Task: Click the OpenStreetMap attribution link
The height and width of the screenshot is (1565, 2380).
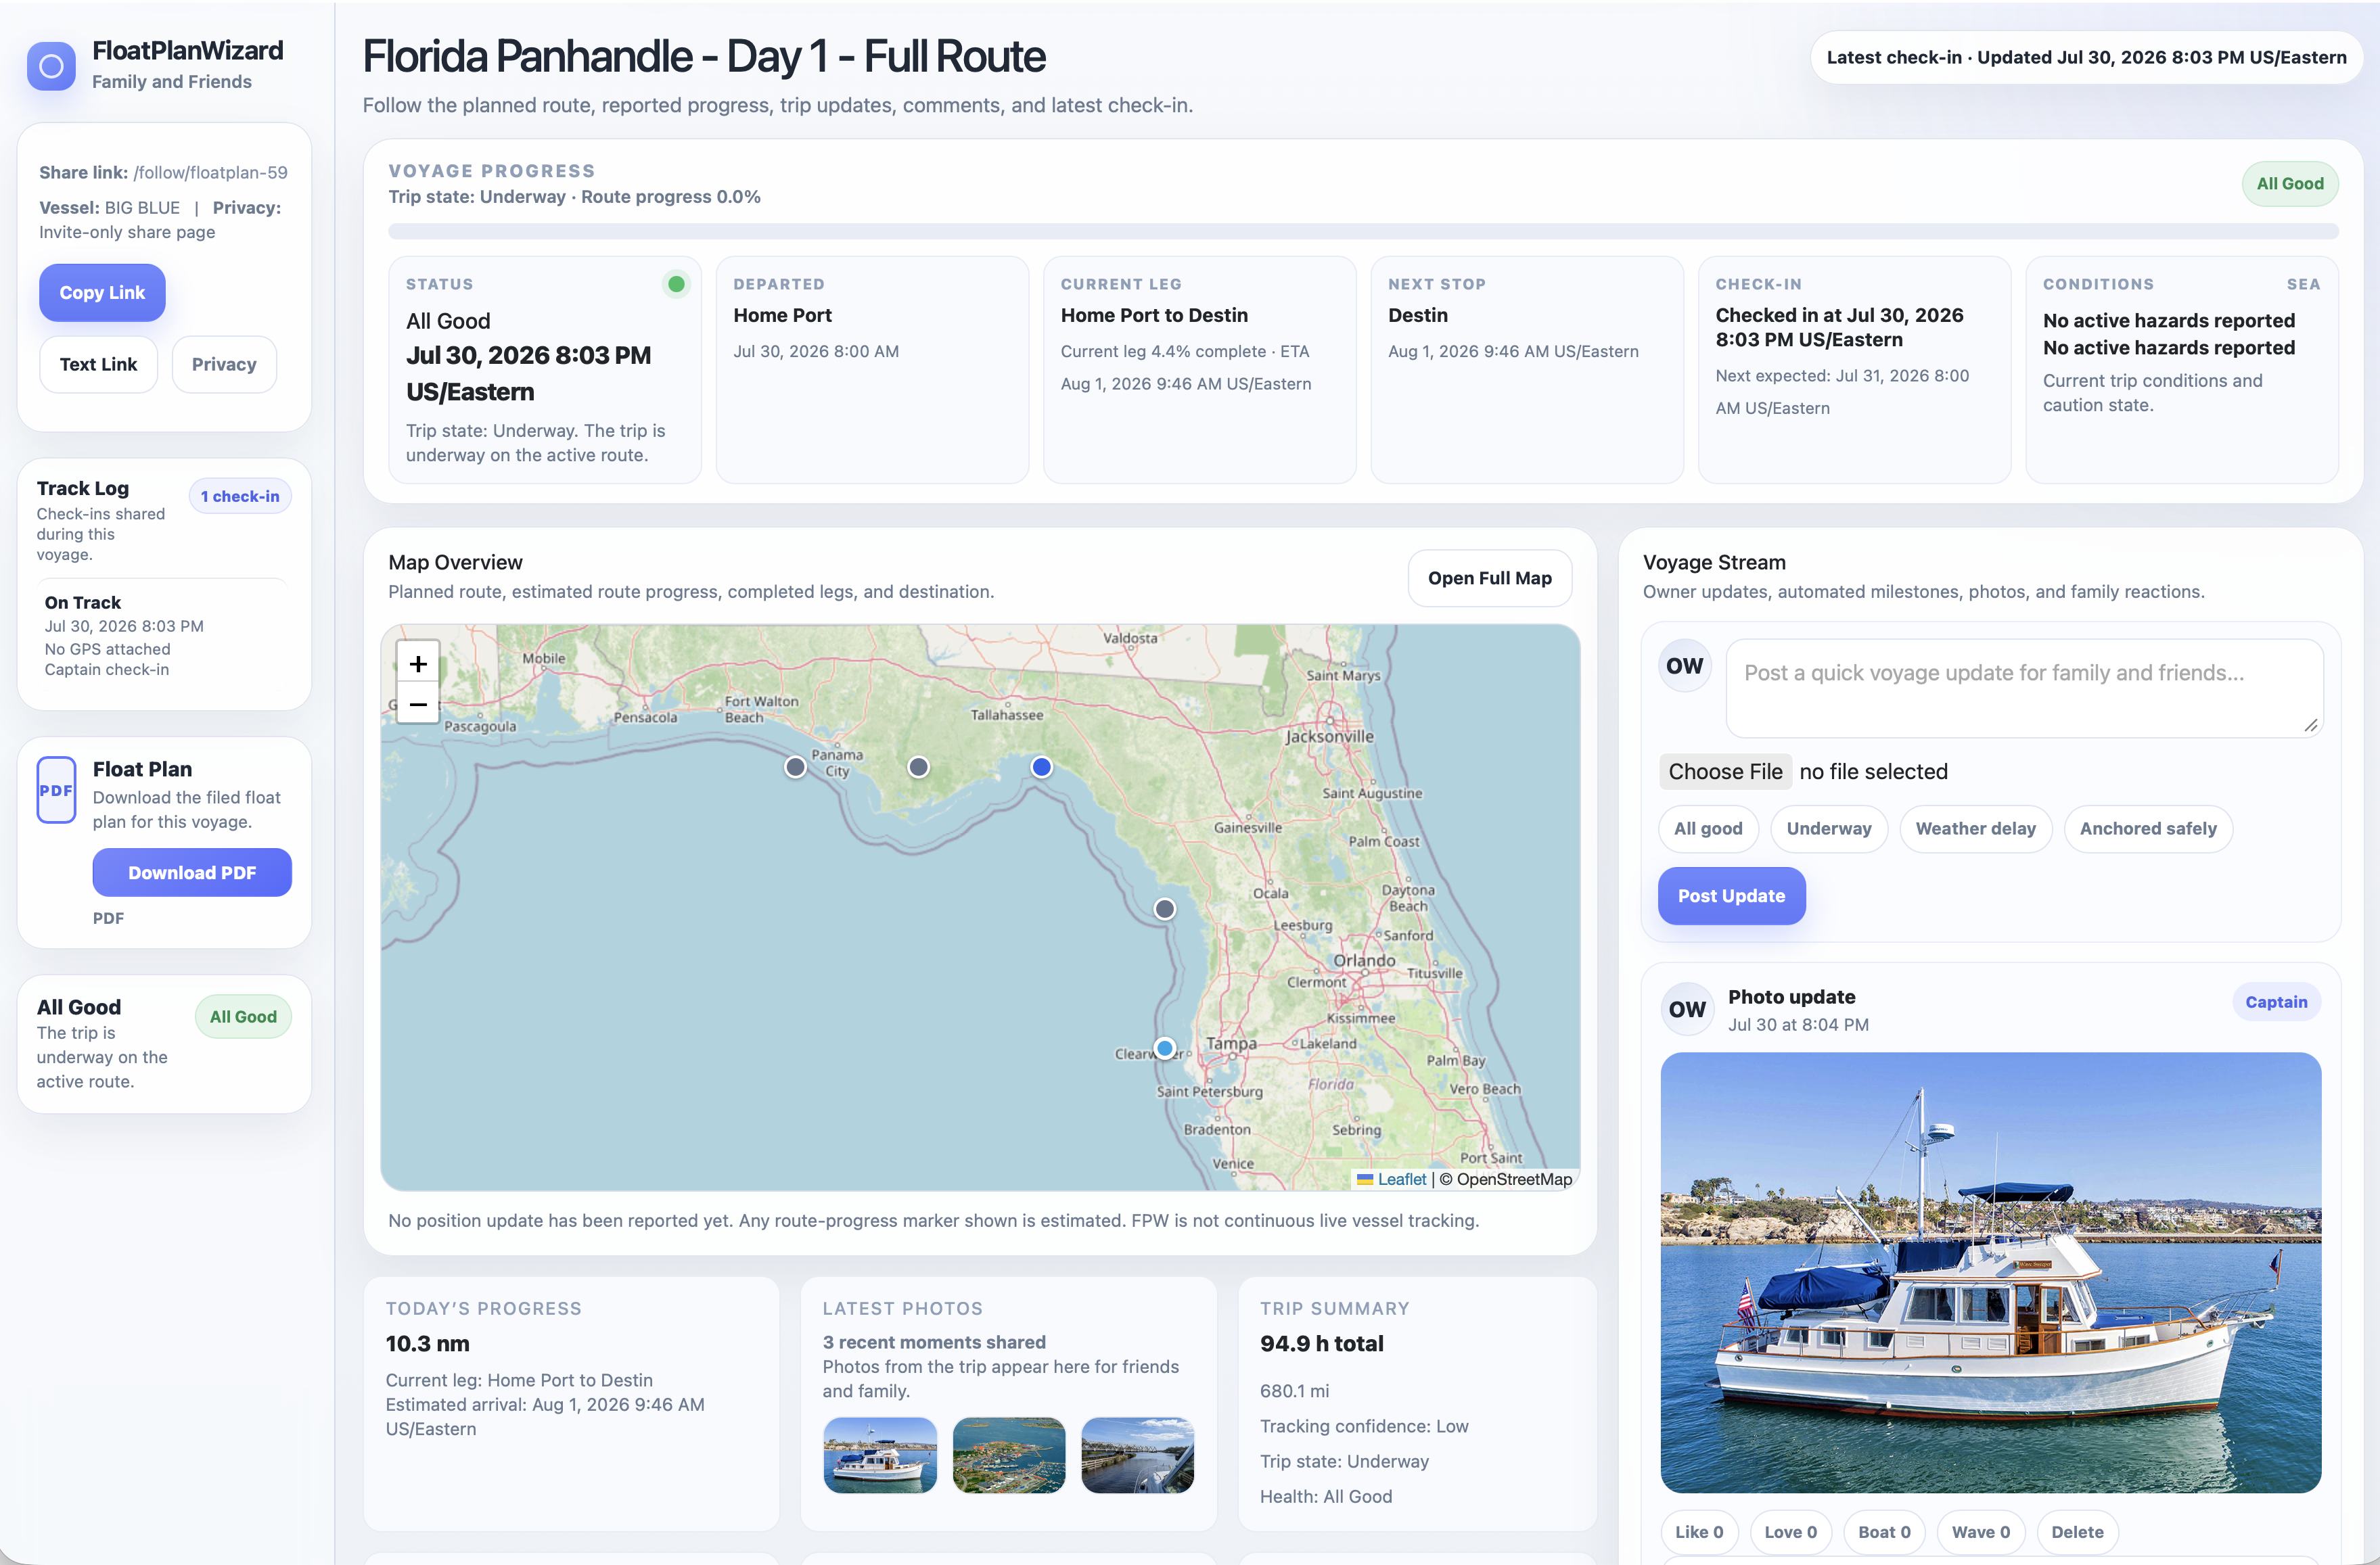Action: tap(1514, 1180)
